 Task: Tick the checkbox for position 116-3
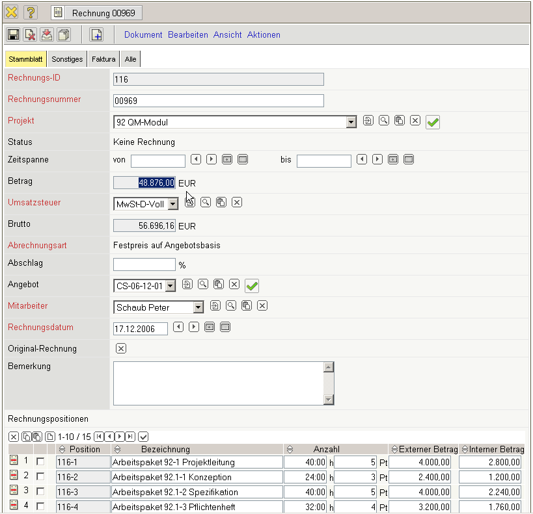[x=40, y=492]
